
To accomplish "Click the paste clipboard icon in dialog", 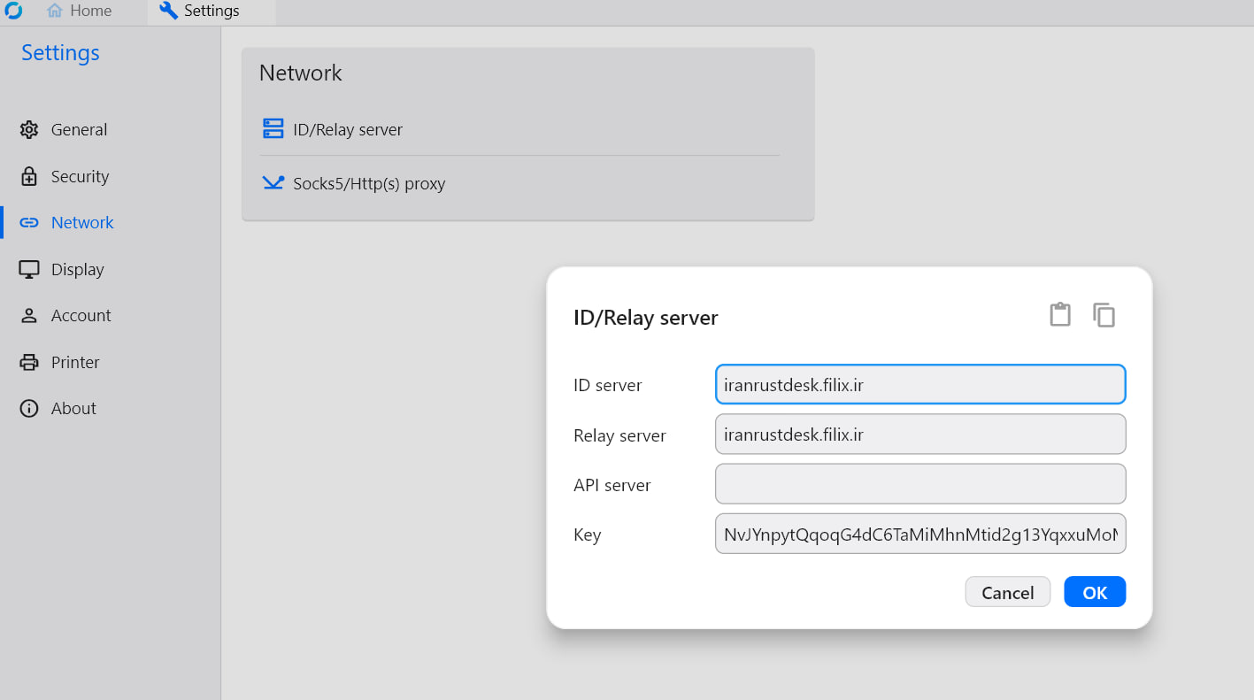I will [x=1059, y=314].
